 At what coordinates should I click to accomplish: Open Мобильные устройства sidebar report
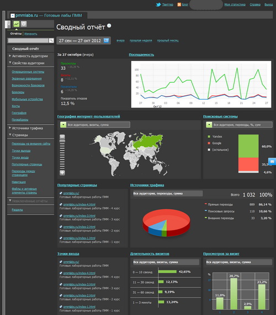[27, 99]
